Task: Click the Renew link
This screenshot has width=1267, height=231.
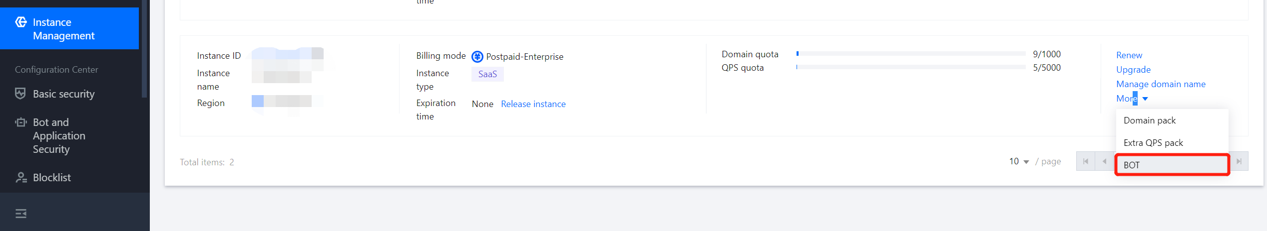Action: click(x=1129, y=55)
